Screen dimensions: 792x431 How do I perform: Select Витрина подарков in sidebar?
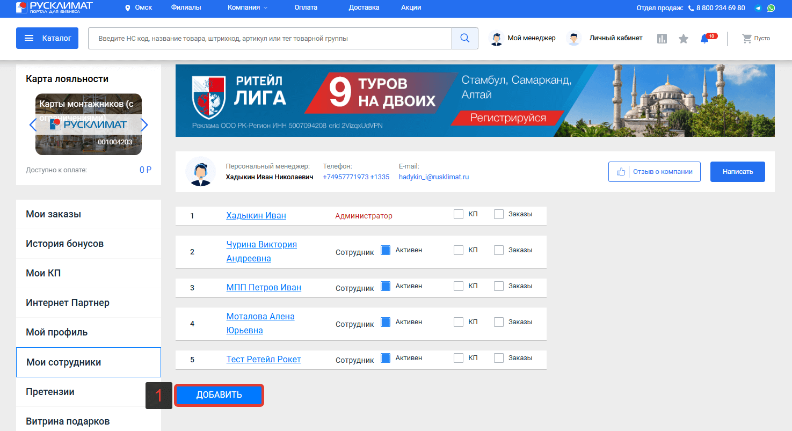89,420
